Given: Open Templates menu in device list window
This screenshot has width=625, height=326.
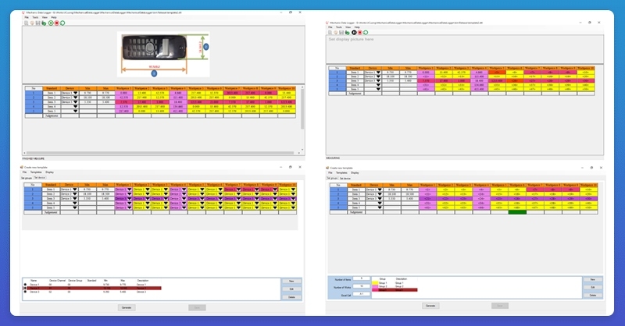Looking at the screenshot, I should [x=36, y=172].
